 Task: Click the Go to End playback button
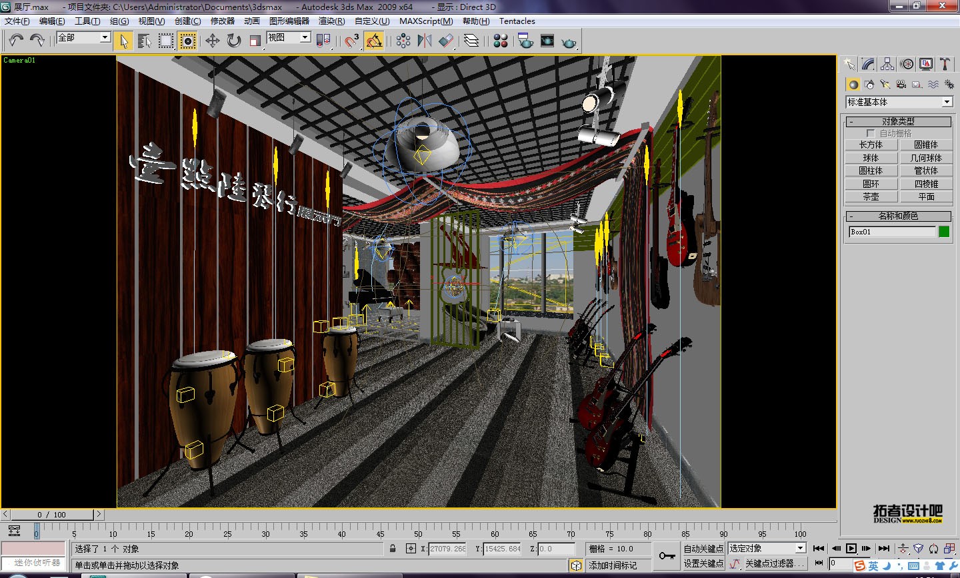884,549
